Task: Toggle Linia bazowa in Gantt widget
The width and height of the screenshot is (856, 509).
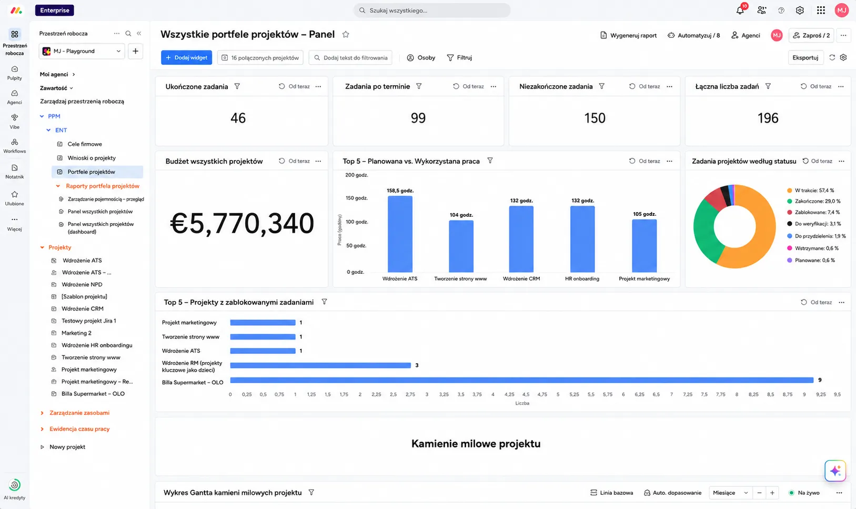Action: click(611, 493)
